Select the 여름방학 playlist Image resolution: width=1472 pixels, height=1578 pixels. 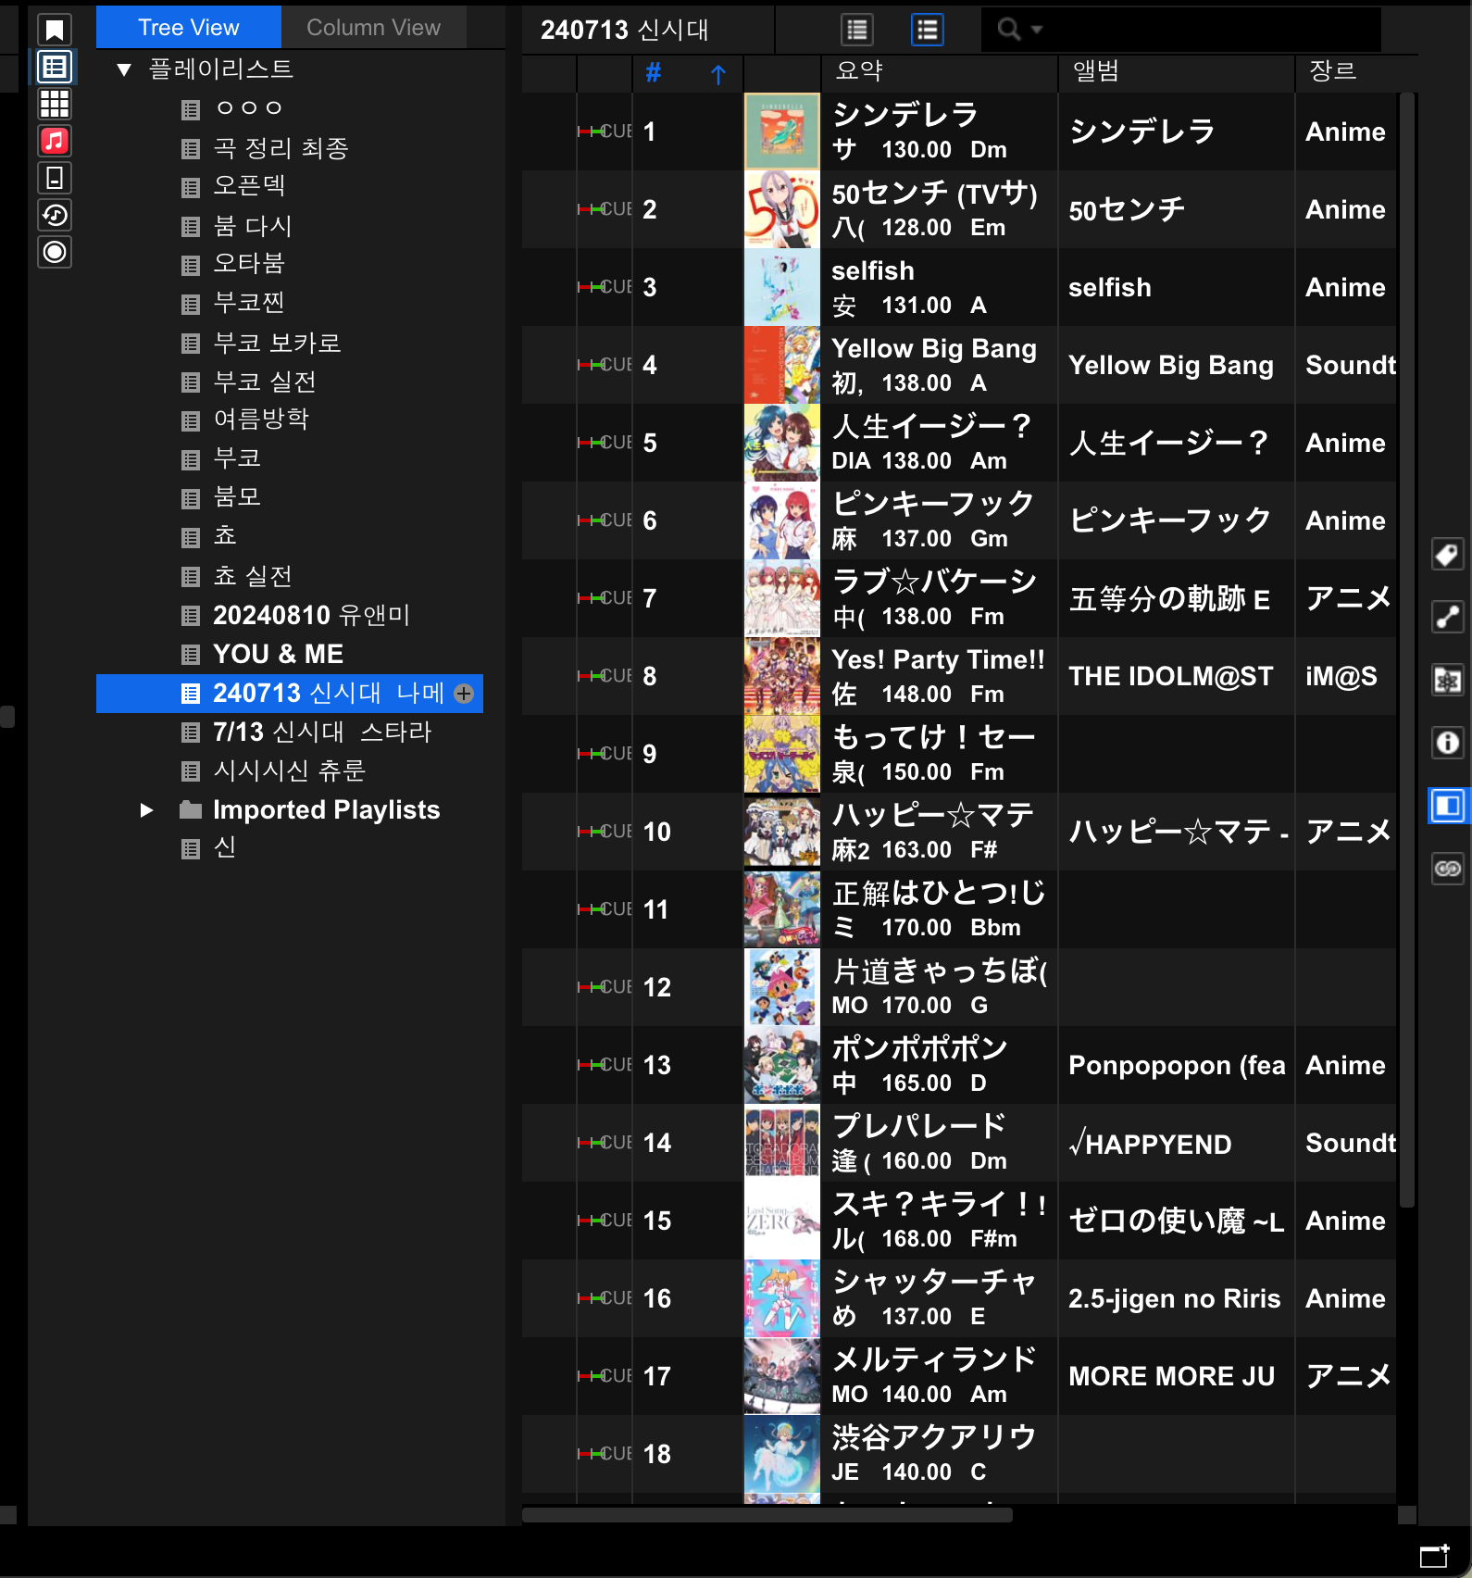coord(261,420)
